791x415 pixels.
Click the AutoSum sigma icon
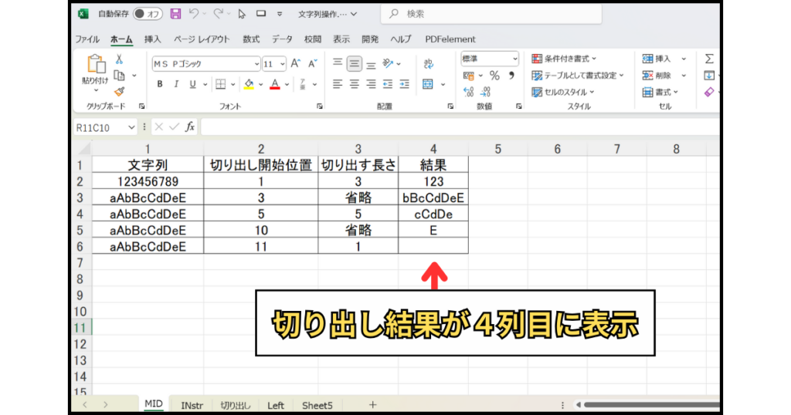point(708,59)
